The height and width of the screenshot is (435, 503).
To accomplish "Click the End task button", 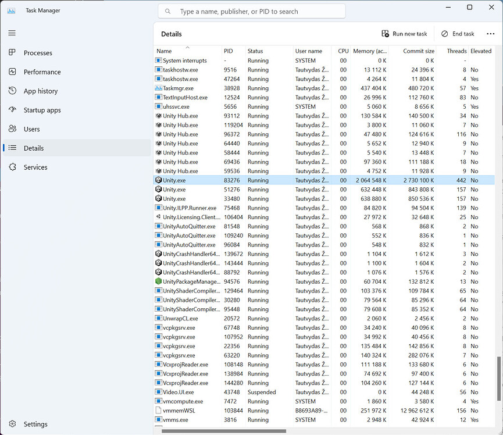I will [x=458, y=33].
